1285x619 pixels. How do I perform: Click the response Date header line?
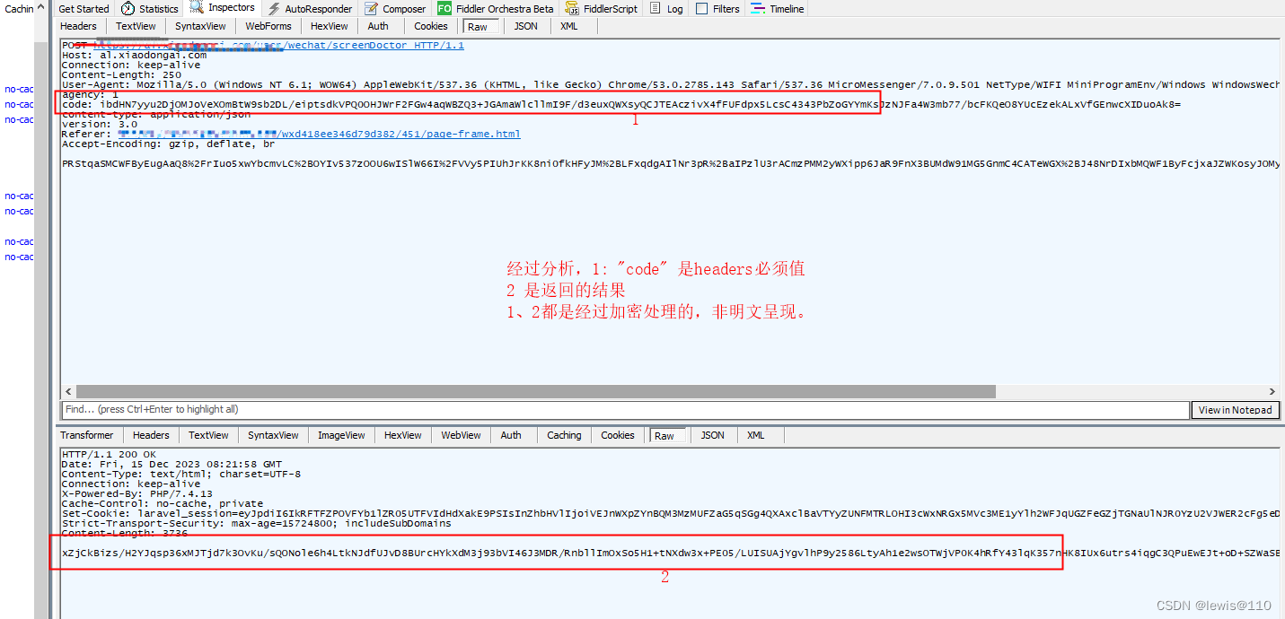pos(172,464)
